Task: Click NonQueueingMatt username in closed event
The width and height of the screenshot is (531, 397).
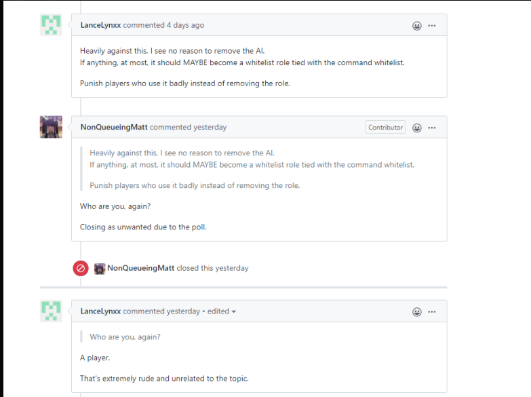Action: pos(140,268)
